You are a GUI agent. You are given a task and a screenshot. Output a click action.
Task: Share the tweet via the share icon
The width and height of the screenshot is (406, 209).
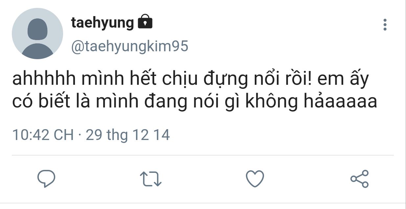(360, 179)
